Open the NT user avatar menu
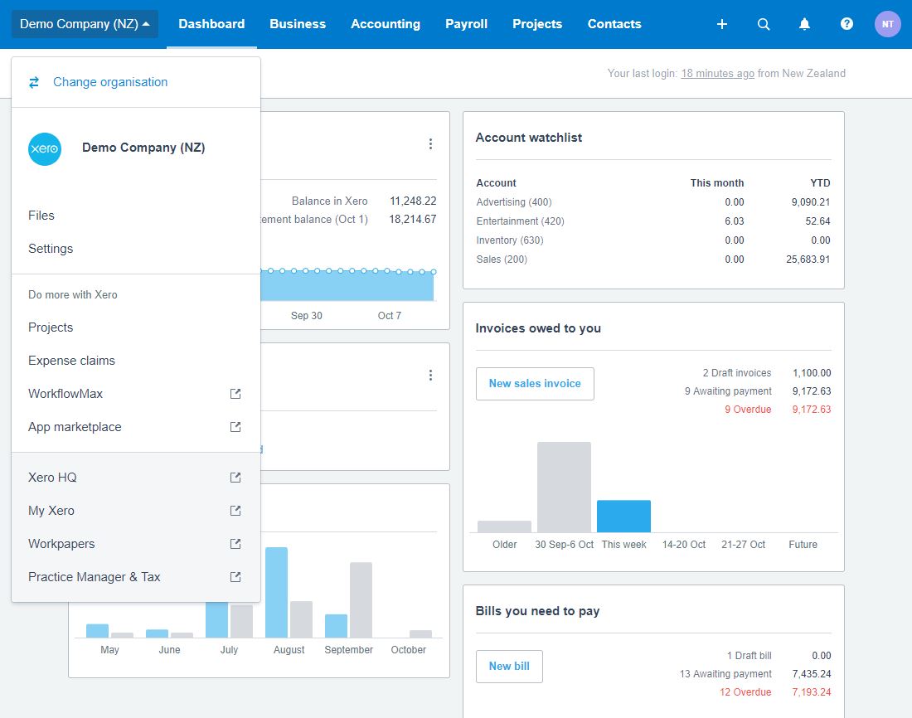The width and height of the screenshot is (912, 718). pyautogui.click(x=888, y=24)
